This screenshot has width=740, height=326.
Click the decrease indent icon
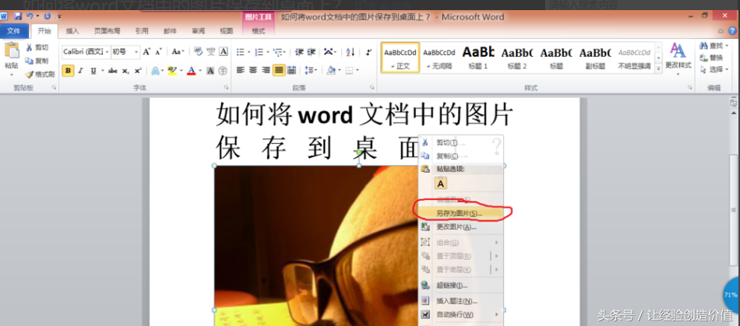(x=299, y=52)
